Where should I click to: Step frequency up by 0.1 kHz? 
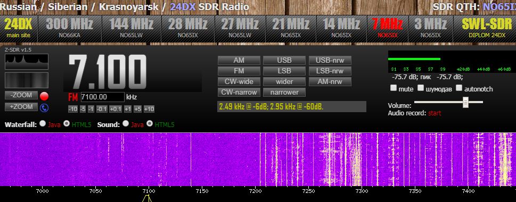(116, 109)
